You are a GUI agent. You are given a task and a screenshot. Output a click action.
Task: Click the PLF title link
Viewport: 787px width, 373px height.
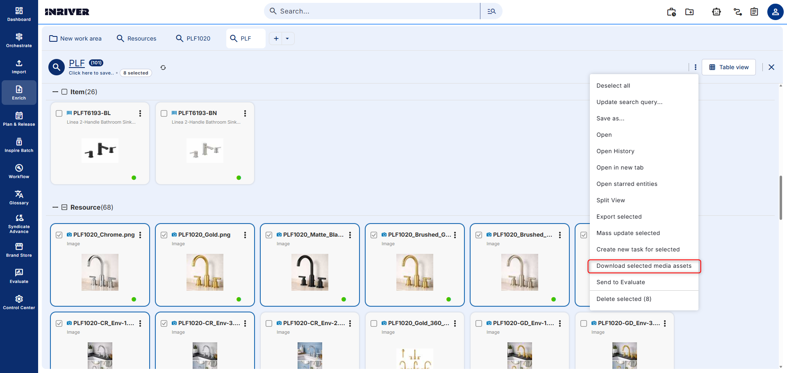click(x=77, y=63)
